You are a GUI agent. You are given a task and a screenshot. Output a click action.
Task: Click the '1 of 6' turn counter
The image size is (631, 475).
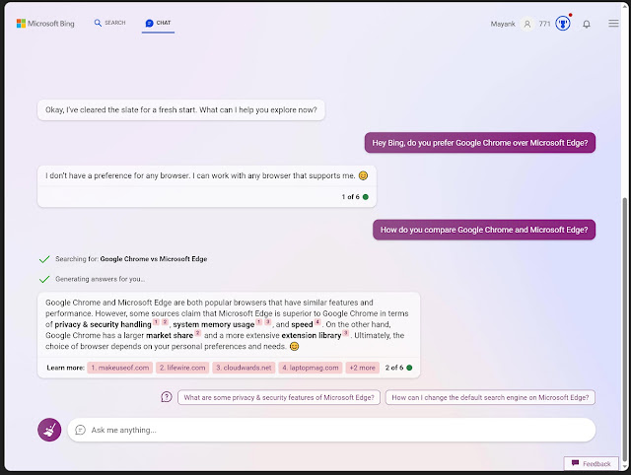[351, 197]
